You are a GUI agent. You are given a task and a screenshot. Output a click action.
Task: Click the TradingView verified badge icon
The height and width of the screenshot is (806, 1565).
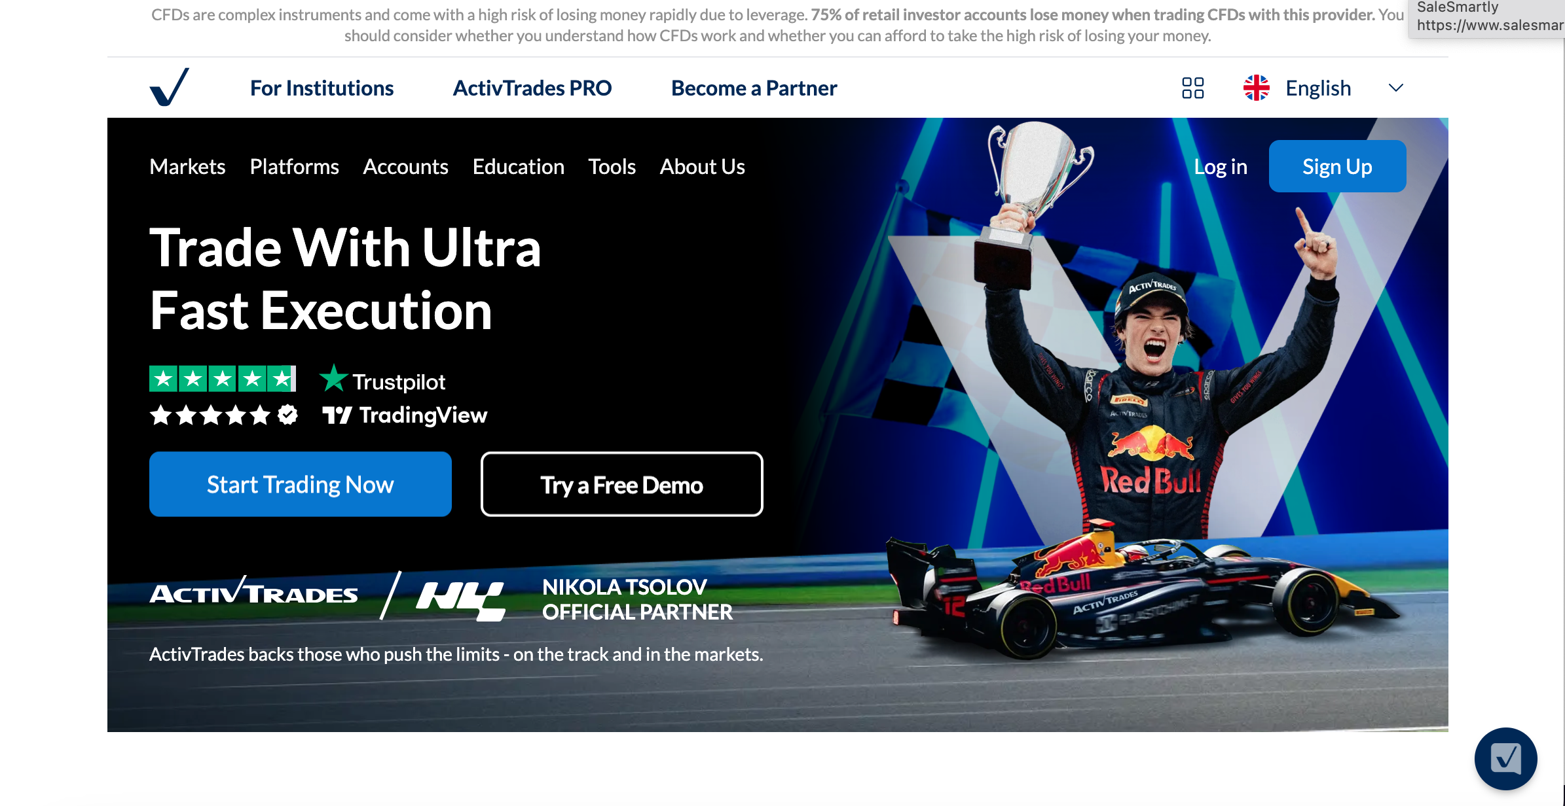287,414
